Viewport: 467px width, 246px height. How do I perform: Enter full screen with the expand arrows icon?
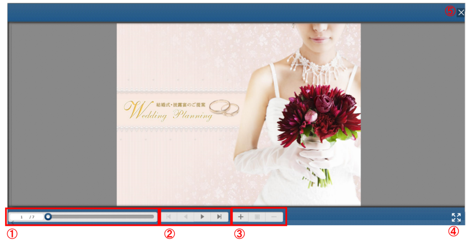pos(456,217)
